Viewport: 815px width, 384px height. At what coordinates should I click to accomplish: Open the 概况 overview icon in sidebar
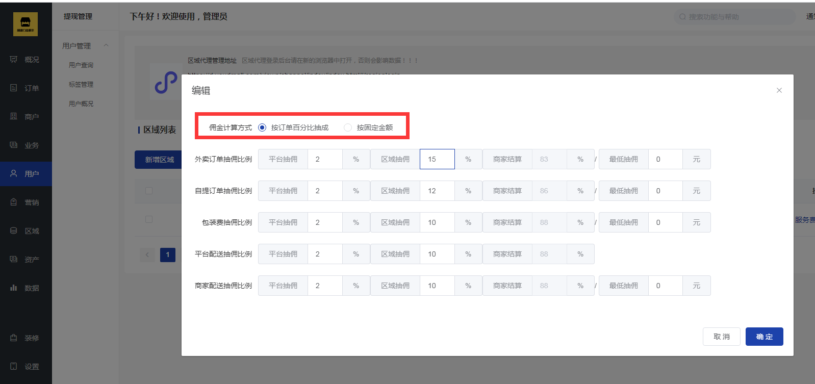tap(14, 60)
